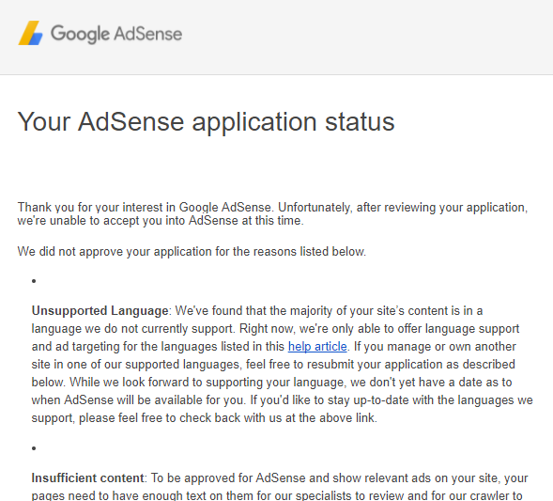Click the bullet point above Insufficient content
Viewport: 553px width, 501px height.
point(34,448)
